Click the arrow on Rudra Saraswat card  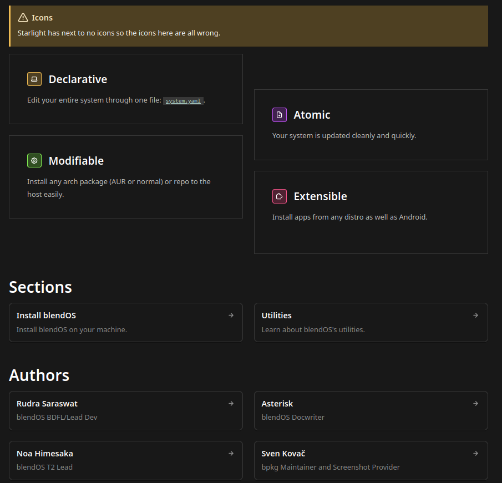point(231,403)
